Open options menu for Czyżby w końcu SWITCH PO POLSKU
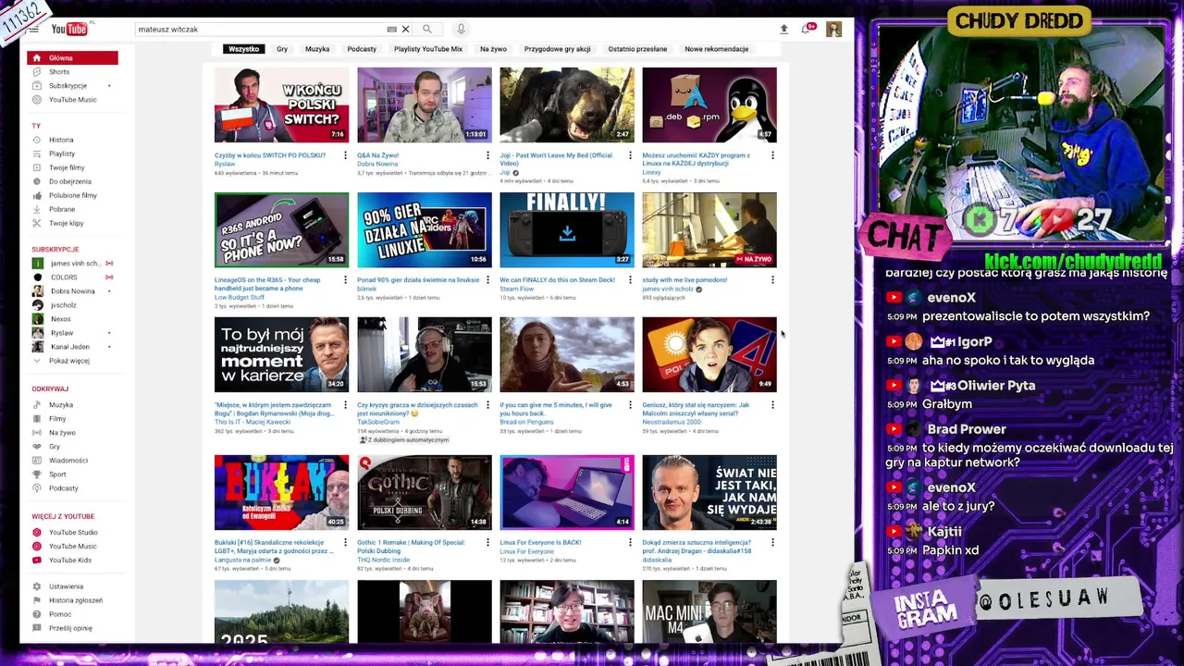Image resolution: width=1184 pixels, height=666 pixels. pos(345,155)
